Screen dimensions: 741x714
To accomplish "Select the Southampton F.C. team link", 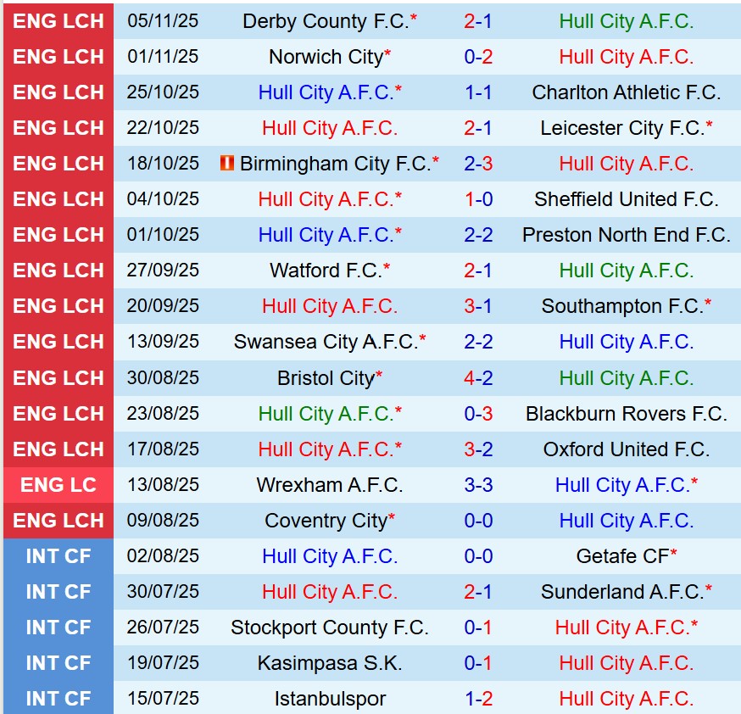I will 622,306.
